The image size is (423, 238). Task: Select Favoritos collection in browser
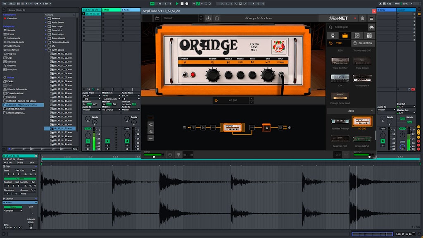(x=12, y=19)
